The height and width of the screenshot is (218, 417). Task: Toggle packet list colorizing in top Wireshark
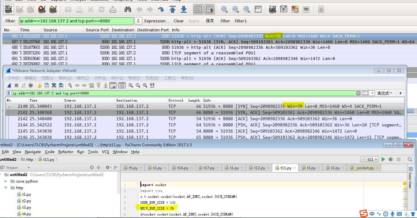pyautogui.click(x=198, y=9)
